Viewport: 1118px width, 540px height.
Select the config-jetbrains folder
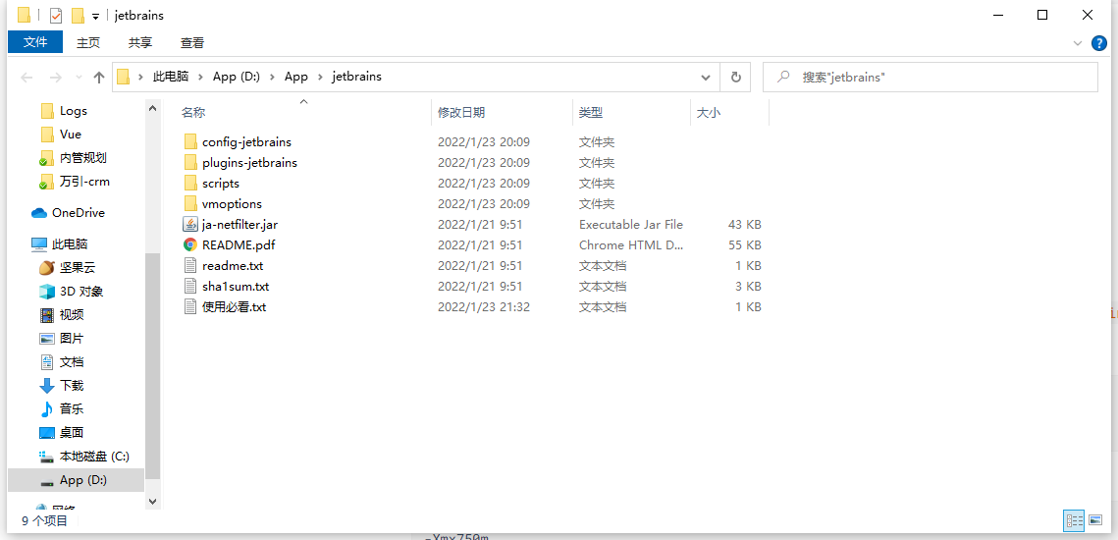coord(246,142)
